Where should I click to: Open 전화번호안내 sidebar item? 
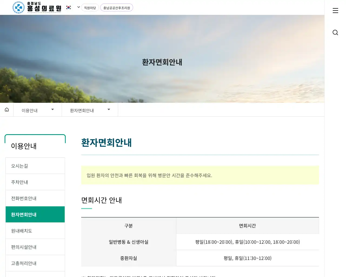pos(35,198)
